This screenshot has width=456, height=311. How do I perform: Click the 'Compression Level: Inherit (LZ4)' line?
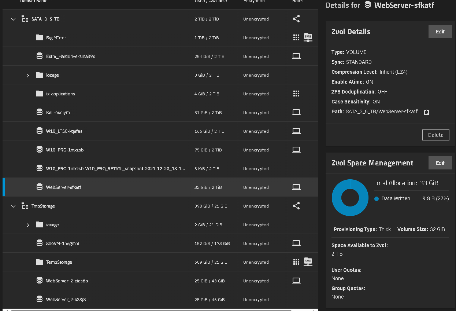[x=370, y=72]
